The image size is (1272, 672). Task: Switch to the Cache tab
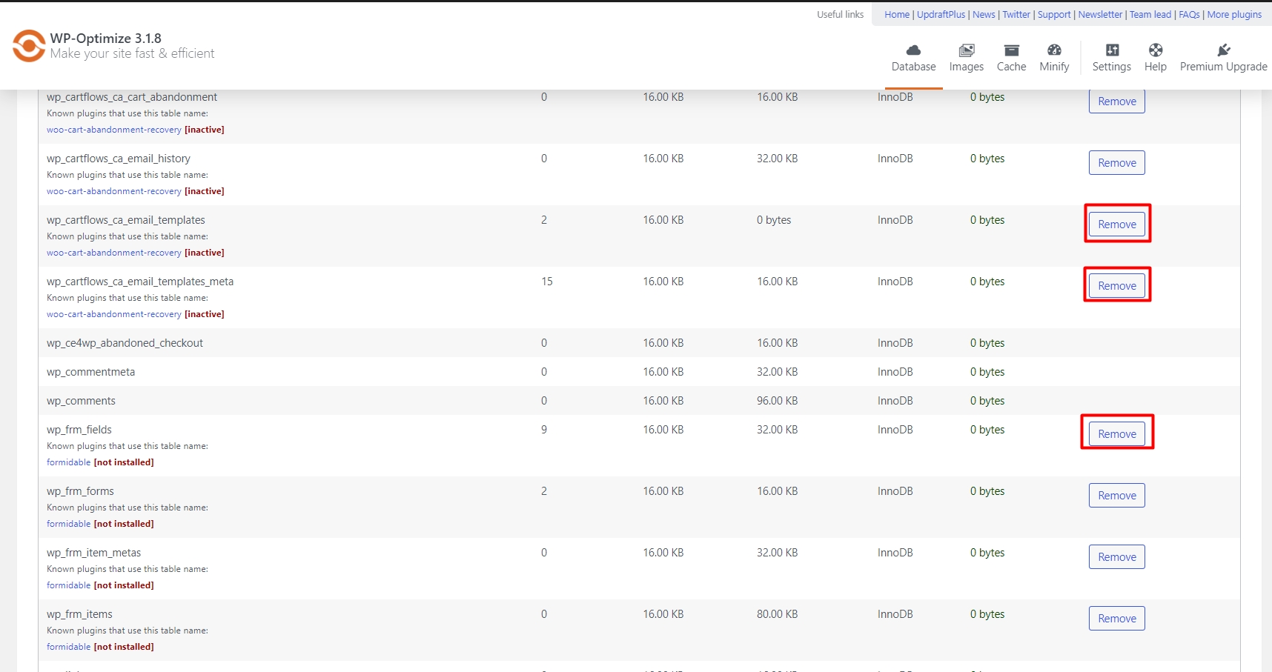(x=1011, y=58)
